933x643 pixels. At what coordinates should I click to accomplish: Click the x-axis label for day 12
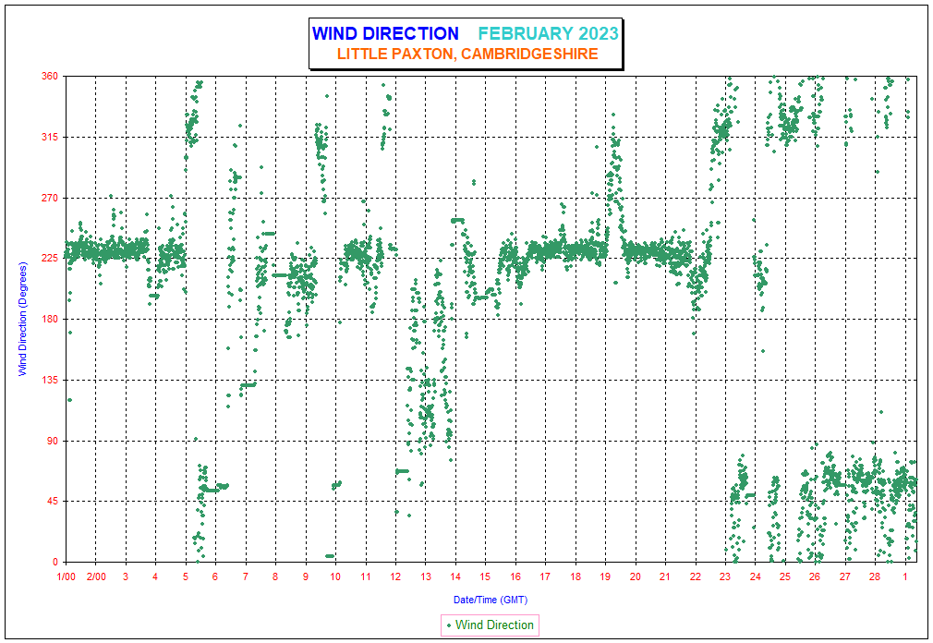[395, 576]
